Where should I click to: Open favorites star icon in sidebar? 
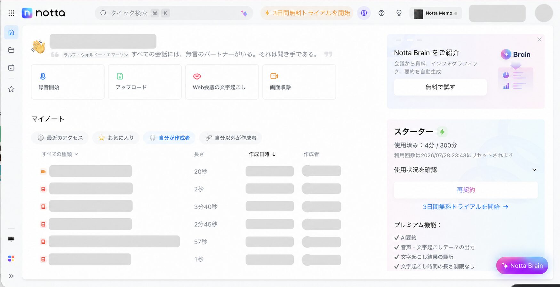point(11,89)
